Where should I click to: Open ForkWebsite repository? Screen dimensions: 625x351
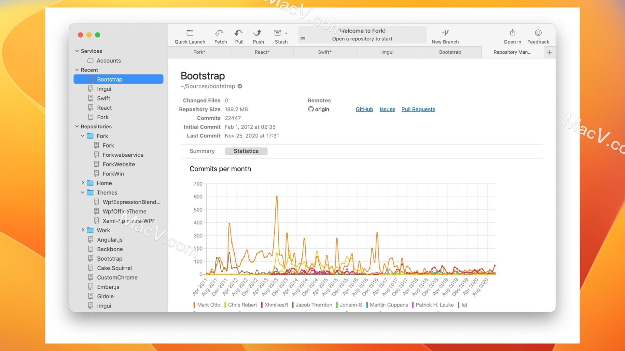(x=118, y=164)
